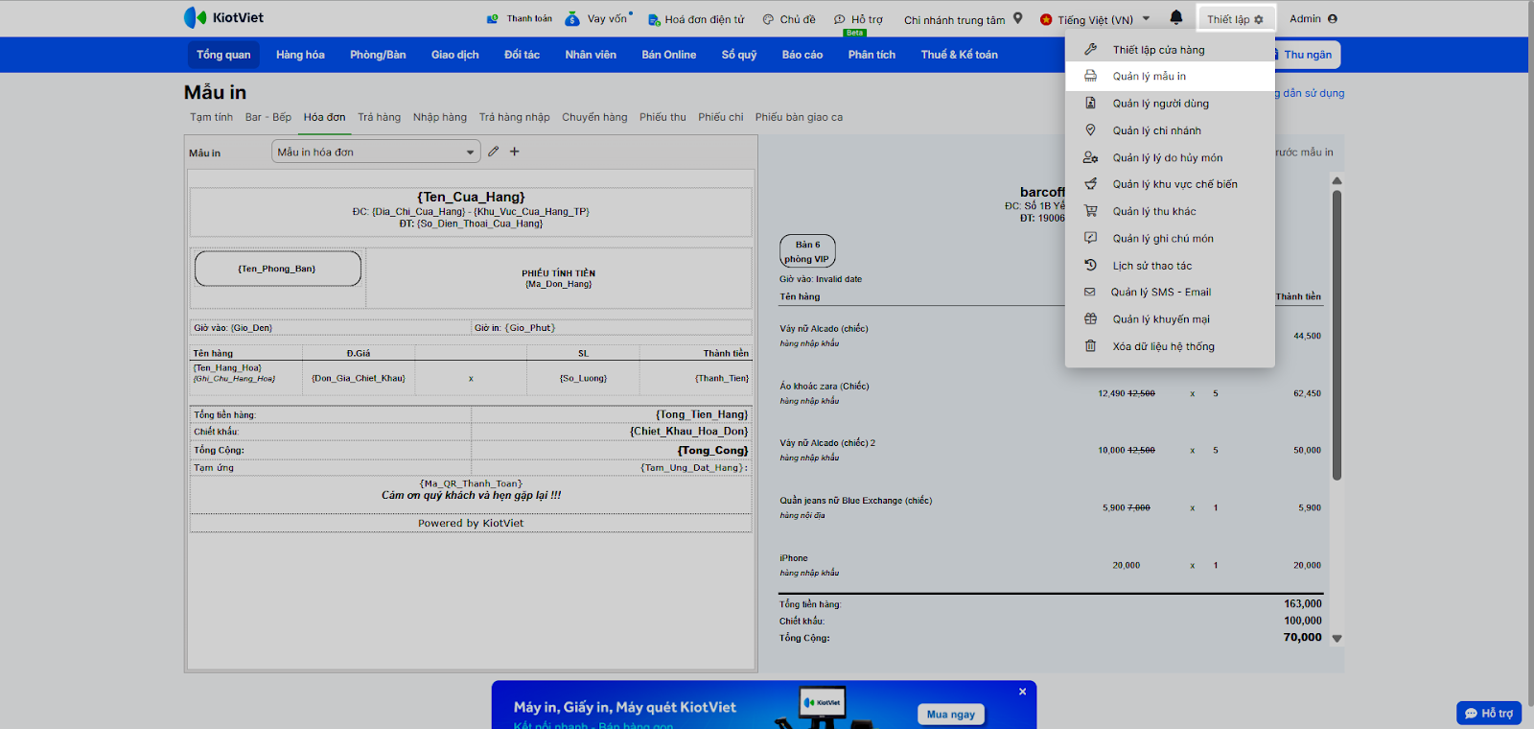Click the trash icon for Xóa dữ liệu

pos(1090,346)
